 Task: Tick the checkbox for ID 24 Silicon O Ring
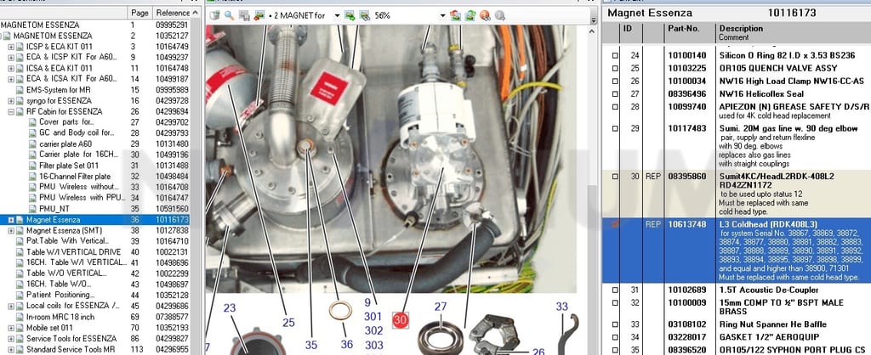pos(615,55)
